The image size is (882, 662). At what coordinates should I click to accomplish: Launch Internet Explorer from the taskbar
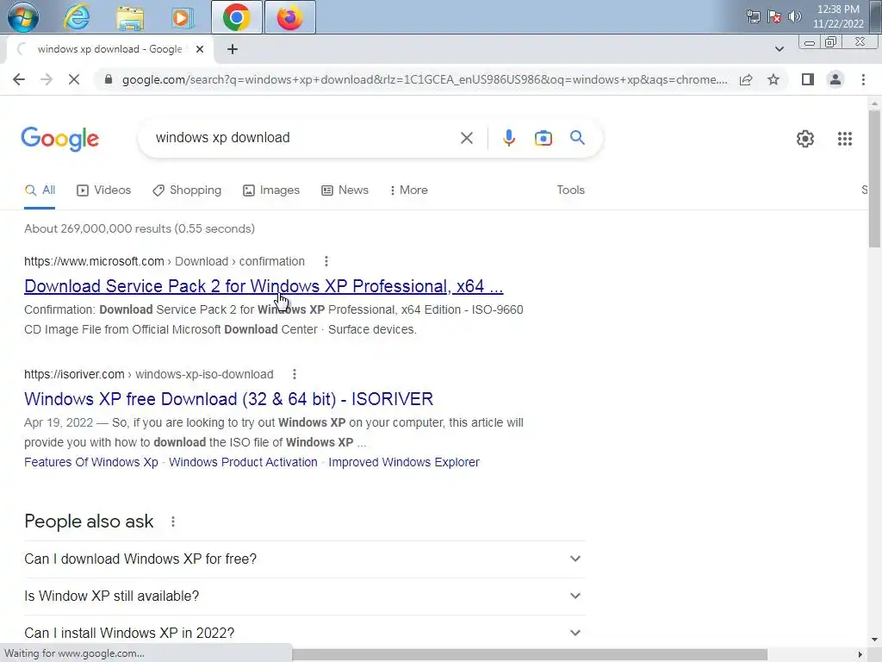[77, 17]
